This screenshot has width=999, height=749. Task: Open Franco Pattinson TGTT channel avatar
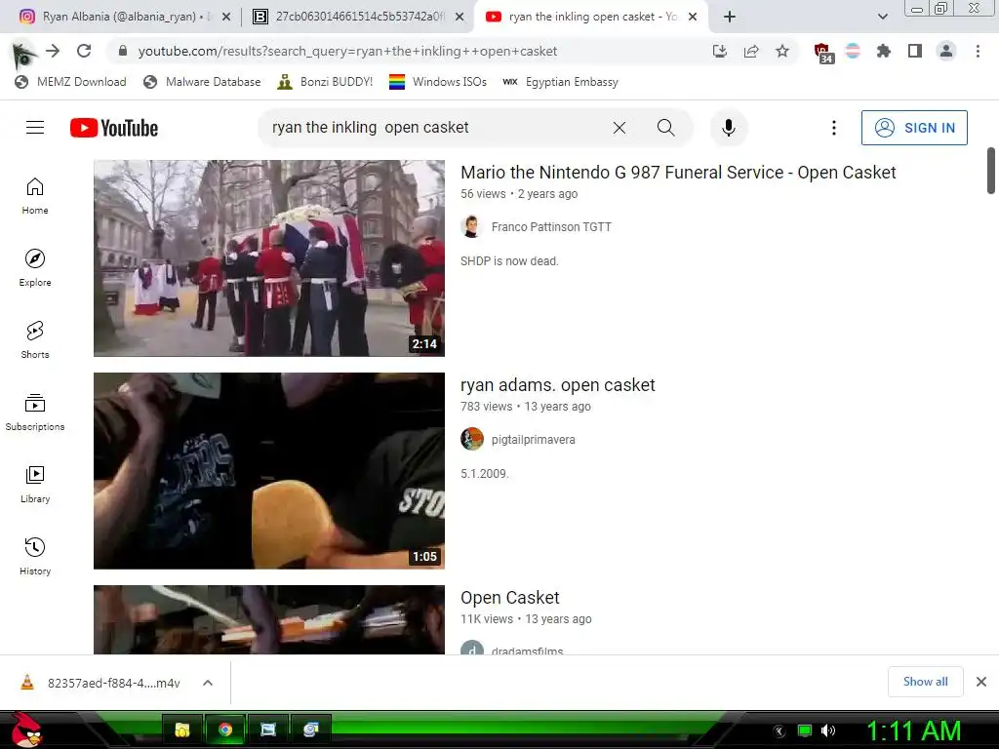(x=471, y=226)
